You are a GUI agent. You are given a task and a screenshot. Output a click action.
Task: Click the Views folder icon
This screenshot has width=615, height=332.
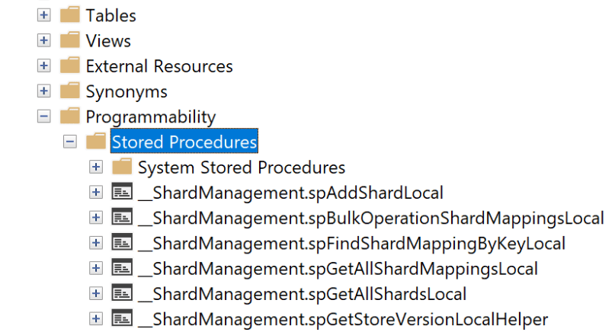(69, 40)
